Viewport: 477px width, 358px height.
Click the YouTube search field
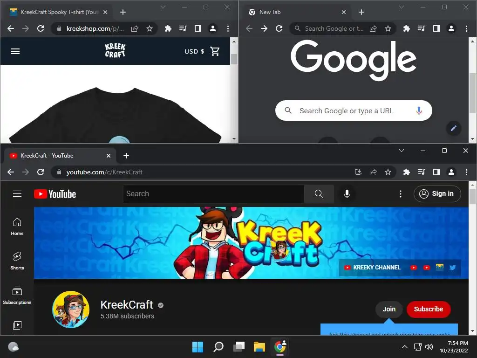[213, 193]
